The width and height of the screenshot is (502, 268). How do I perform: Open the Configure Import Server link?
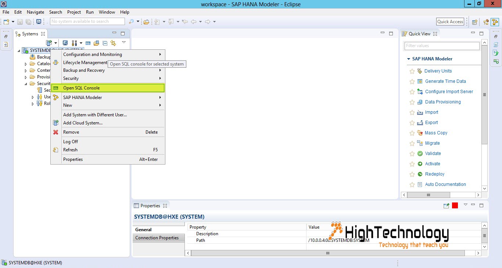449,92
